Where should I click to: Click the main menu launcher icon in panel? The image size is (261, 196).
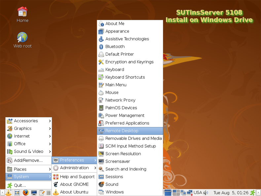click(9, 193)
